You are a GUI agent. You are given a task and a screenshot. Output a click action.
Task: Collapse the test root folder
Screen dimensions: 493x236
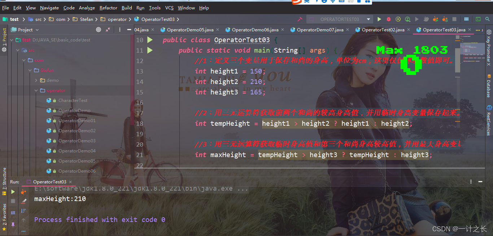12,40
